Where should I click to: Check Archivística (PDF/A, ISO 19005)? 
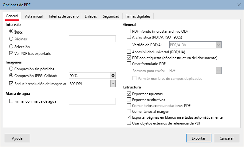coord(129,37)
